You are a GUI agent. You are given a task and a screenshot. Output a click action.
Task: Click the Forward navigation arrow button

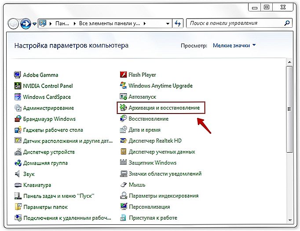26,24
